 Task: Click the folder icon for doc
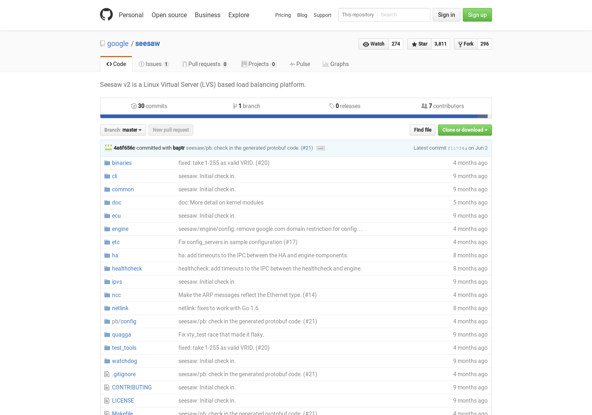pyautogui.click(x=107, y=202)
